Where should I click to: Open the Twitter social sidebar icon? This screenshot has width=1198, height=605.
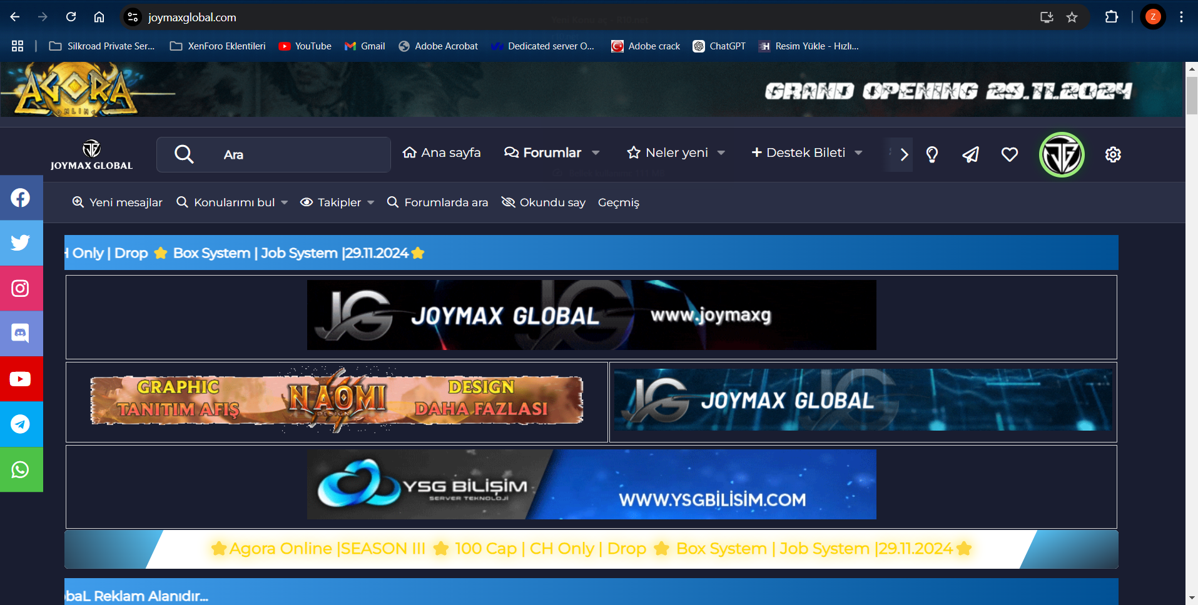tap(21, 242)
